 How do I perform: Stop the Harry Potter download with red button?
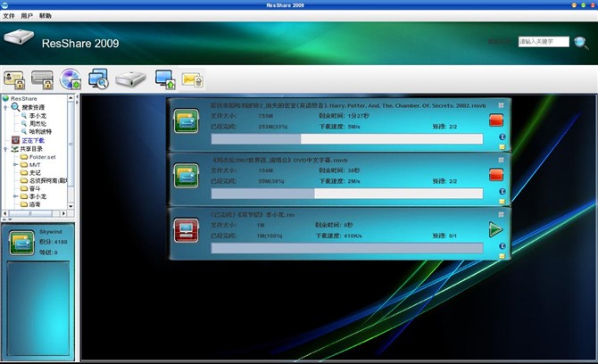[x=496, y=120]
